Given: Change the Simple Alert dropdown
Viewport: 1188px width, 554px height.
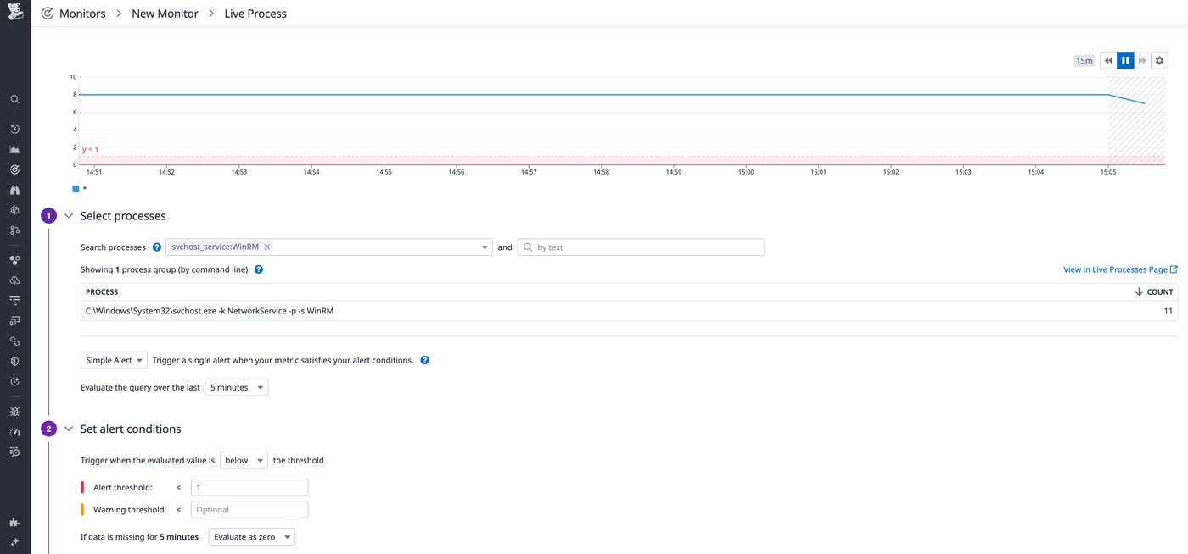Looking at the screenshot, I should 113,359.
